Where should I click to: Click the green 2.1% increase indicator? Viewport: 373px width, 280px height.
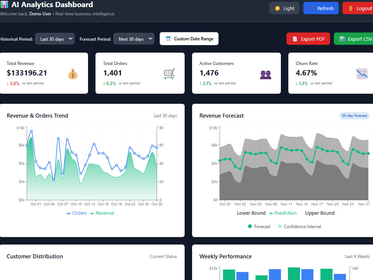pyautogui.click(x=206, y=83)
